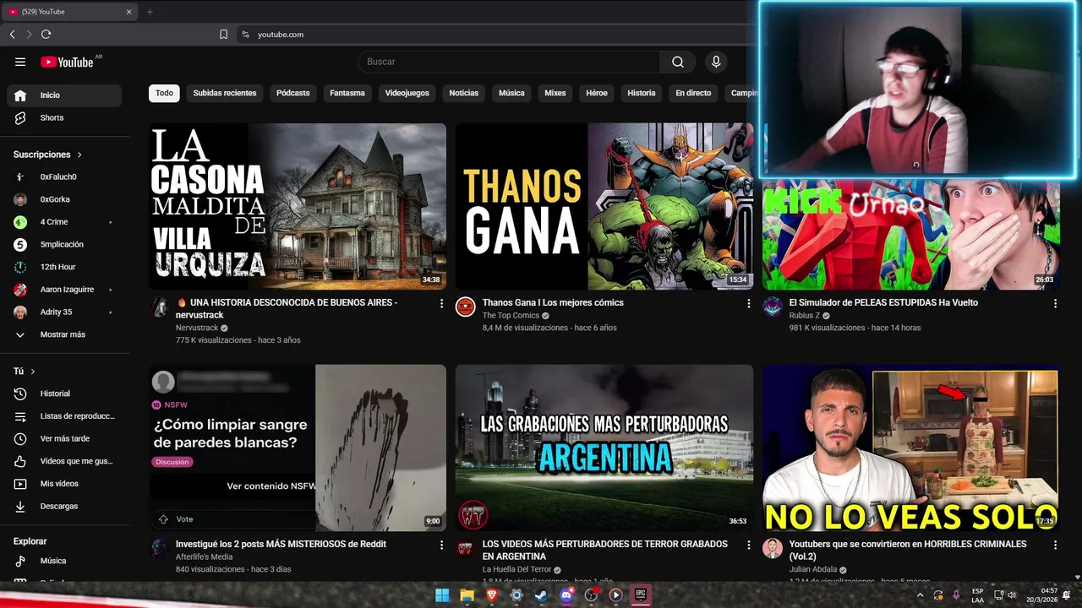The height and width of the screenshot is (608, 1082).
Task: Select the Fantasma chip
Action: point(347,93)
